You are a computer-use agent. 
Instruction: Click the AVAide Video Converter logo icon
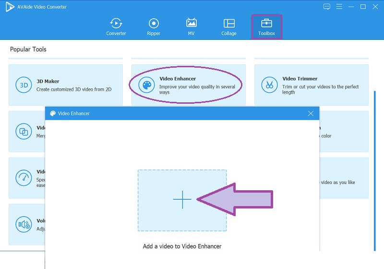[10, 7]
